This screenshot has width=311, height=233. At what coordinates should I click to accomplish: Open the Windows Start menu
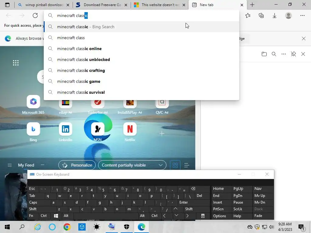pyautogui.click(x=7, y=227)
